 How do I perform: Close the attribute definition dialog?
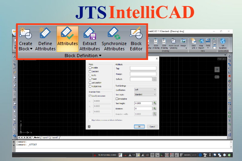click(x=156, y=58)
